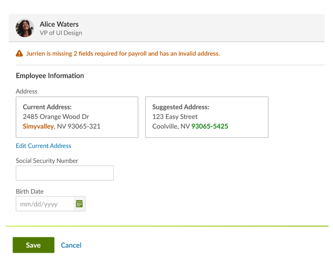This screenshot has width=333, height=264.
Task: Click the green Save button
Action: tap(34, 245)
